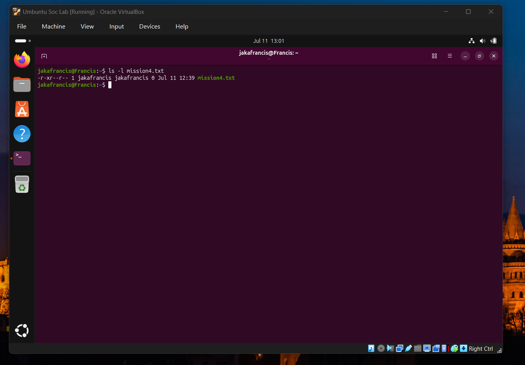Screen dimensions: 525x365
Task: Open the Machine menu
Action: click(54, 26)
